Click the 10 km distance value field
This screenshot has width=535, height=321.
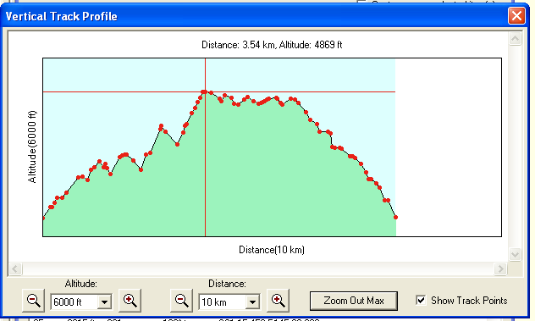[x=223, y=302]
